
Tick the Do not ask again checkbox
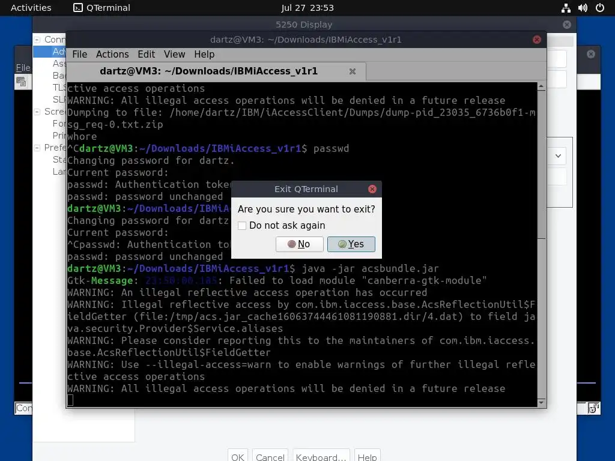coord(242,226)
